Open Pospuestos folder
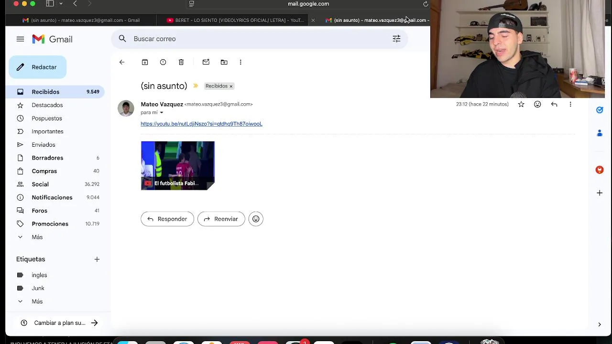 tap(55, 118)
